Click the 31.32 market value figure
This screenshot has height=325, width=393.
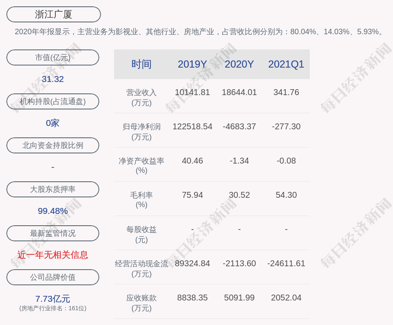pos(53,79)
